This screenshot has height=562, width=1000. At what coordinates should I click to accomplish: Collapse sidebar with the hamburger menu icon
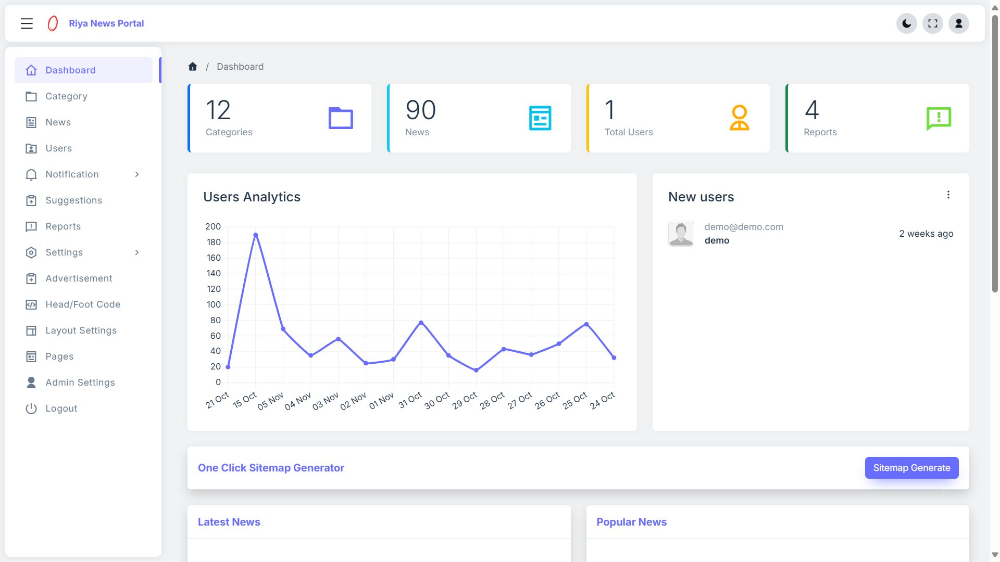point(27,23)
